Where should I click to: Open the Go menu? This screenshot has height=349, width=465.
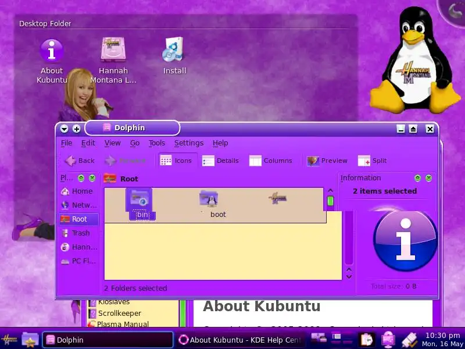[135, 143]
